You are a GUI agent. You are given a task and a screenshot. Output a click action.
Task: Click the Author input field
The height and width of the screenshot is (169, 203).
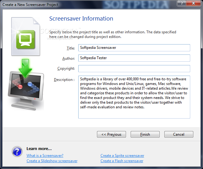pos(134,58)
